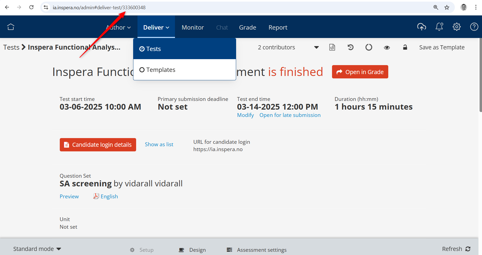
Task: Click the Show as list link
Action: click(159, 144)
